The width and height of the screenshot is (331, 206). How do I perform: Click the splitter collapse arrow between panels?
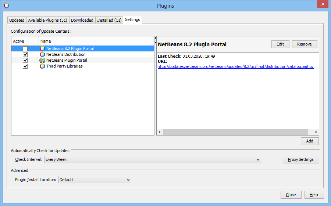coord(155,38)
